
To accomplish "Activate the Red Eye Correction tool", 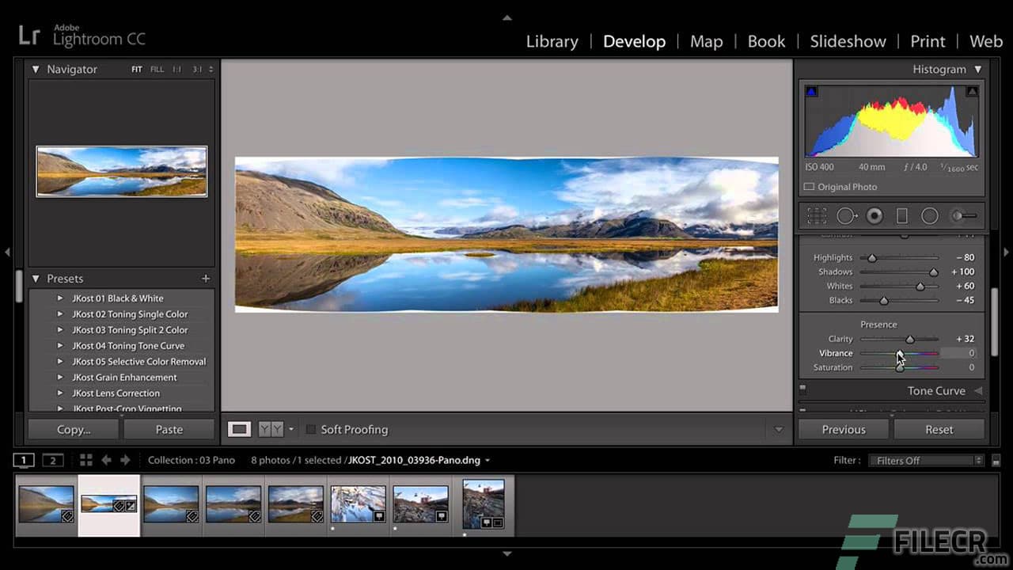I will click(875, 215).
